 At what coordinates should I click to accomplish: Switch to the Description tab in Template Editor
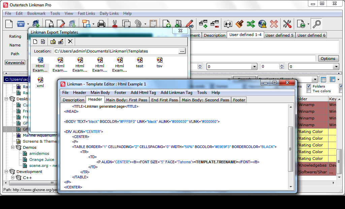[73, 100]
